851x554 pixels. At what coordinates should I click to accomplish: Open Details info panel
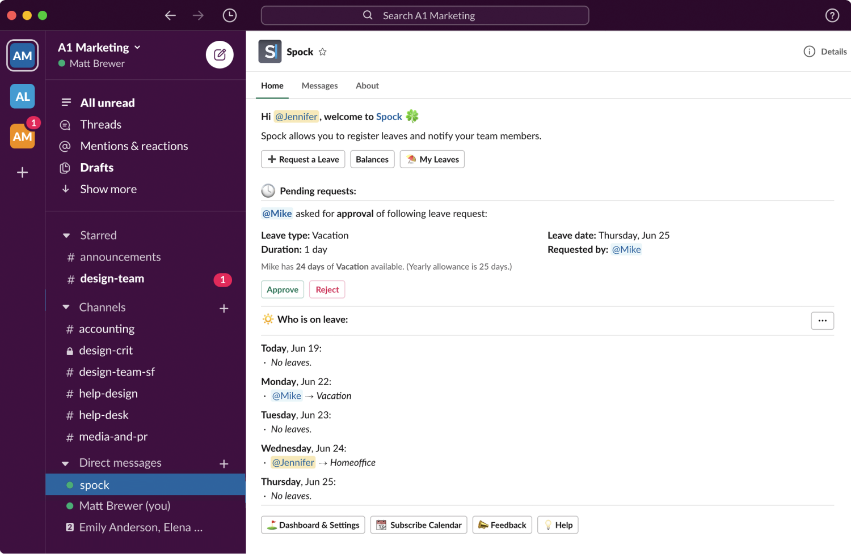(x=825, y=52)
